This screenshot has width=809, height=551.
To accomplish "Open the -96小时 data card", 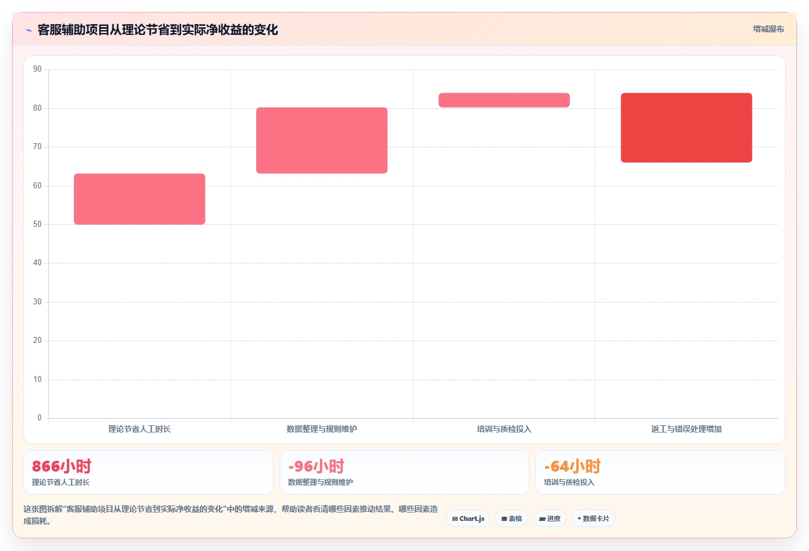I will click(404, 472).
